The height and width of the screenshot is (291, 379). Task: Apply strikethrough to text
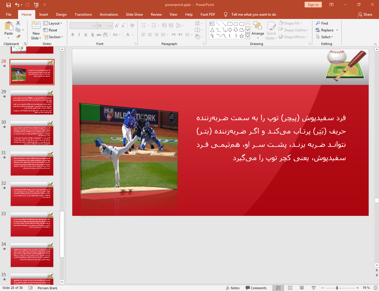tap(99, 35)
